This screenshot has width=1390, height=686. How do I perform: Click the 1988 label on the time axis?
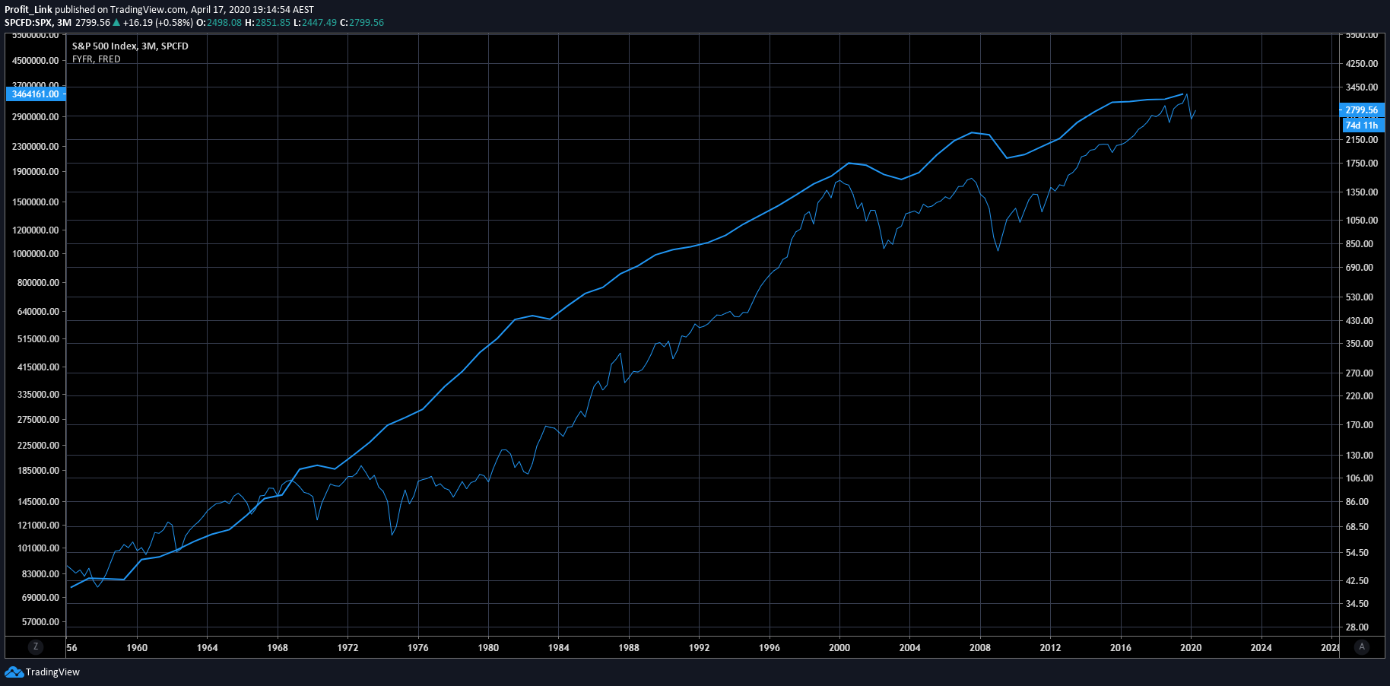629,648
